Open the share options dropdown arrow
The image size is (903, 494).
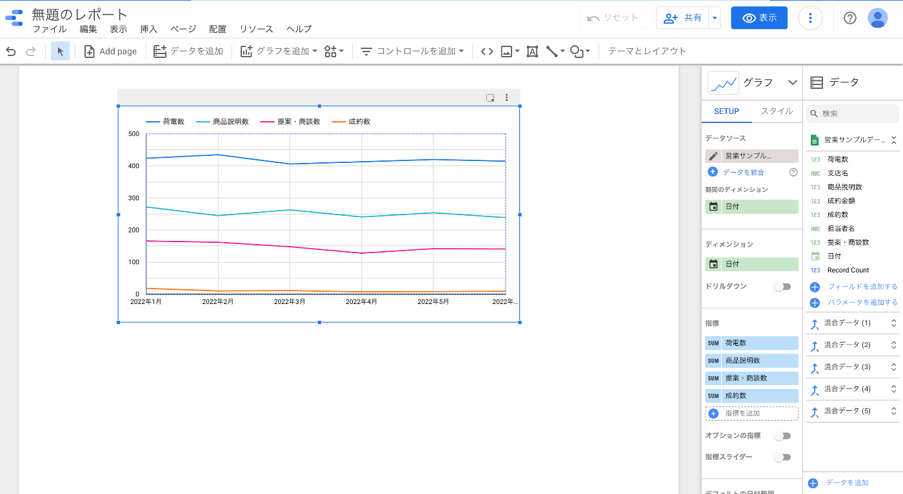714,18
